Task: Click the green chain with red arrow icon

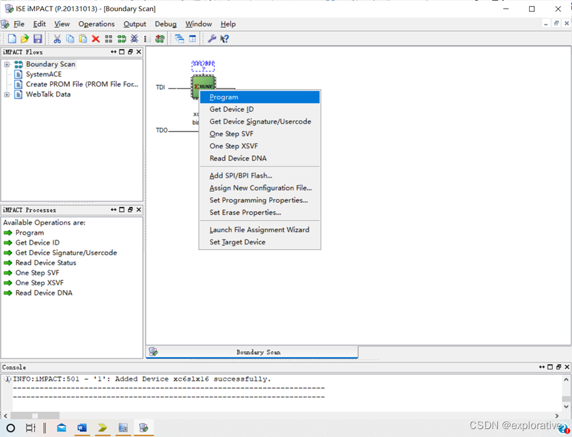Action: click(160, 38)
